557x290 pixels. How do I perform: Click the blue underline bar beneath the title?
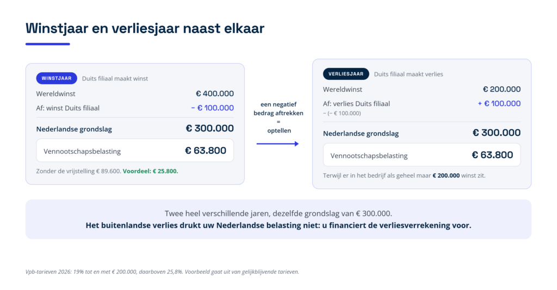[x=48, y=44]
